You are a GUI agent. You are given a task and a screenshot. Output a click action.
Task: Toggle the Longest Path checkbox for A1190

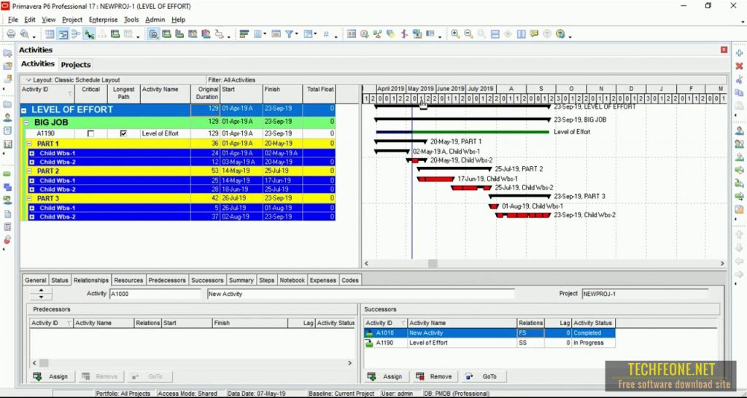coord(123,134)
